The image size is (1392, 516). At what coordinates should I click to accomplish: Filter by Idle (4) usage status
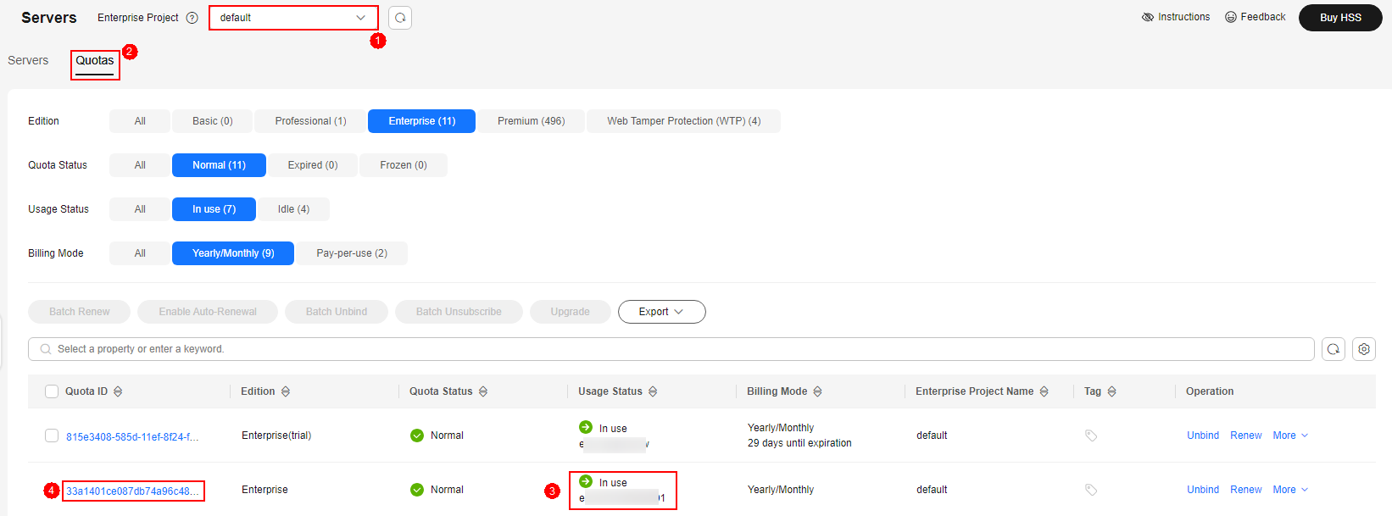point(293,209)
